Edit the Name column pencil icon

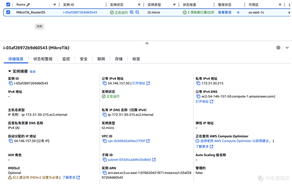coord(28,5)
